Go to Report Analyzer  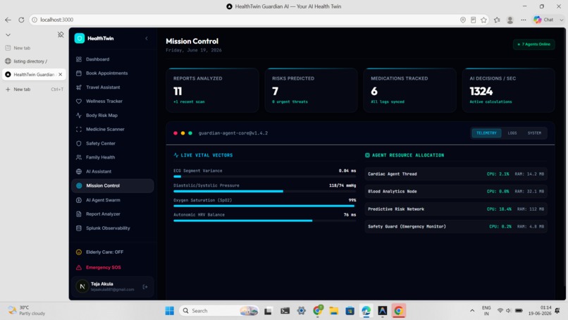click(x=112, y=214)
